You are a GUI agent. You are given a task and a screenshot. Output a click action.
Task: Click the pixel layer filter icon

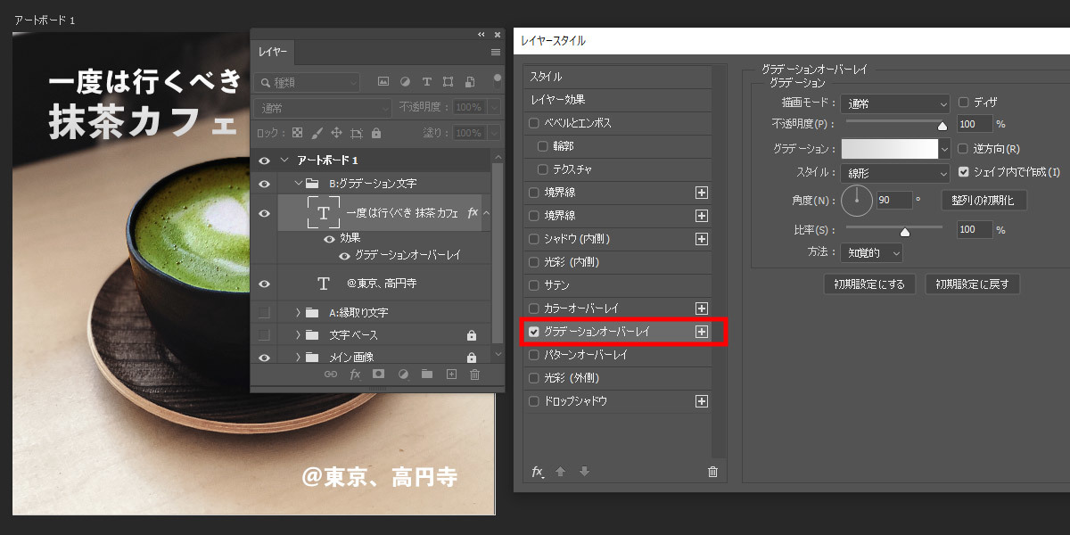383,82
